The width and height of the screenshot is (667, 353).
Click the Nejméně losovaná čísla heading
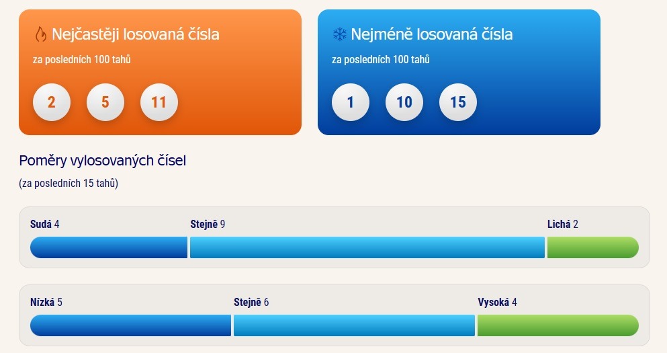(x=432, y=34)
